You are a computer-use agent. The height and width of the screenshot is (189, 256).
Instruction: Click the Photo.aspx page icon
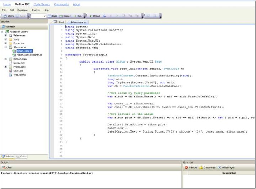pos(11,67)
